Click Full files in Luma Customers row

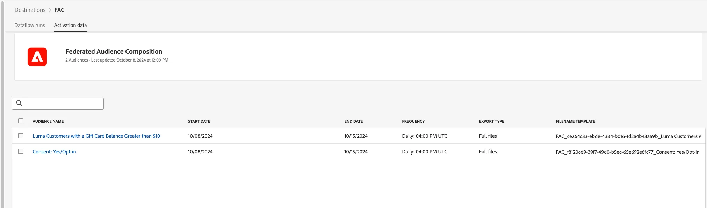488,136
